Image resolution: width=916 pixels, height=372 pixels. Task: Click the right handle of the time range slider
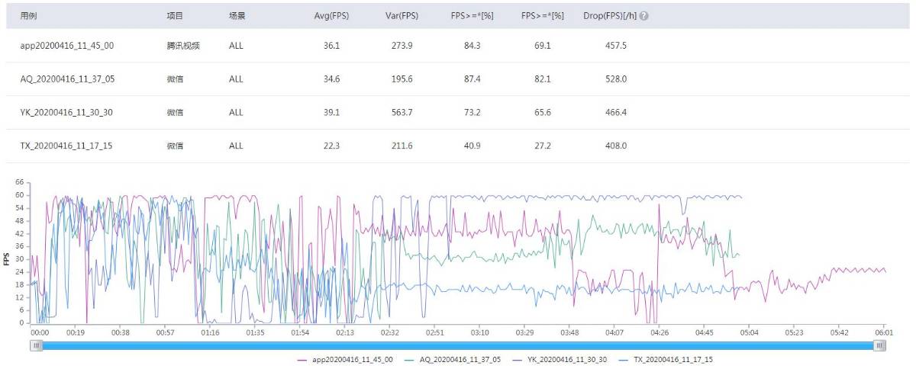click(880, 345)
